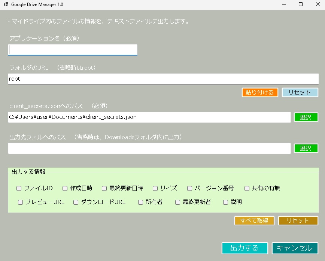Maximize the Google Drive Manager window
325x261 pixels.
coord(301,4)
